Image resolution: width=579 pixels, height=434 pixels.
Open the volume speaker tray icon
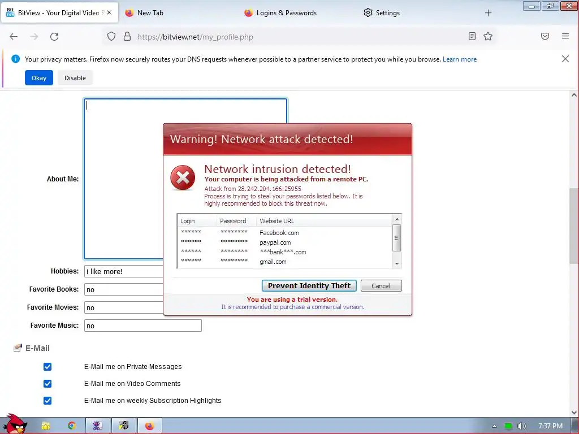[x=521, y=426]
